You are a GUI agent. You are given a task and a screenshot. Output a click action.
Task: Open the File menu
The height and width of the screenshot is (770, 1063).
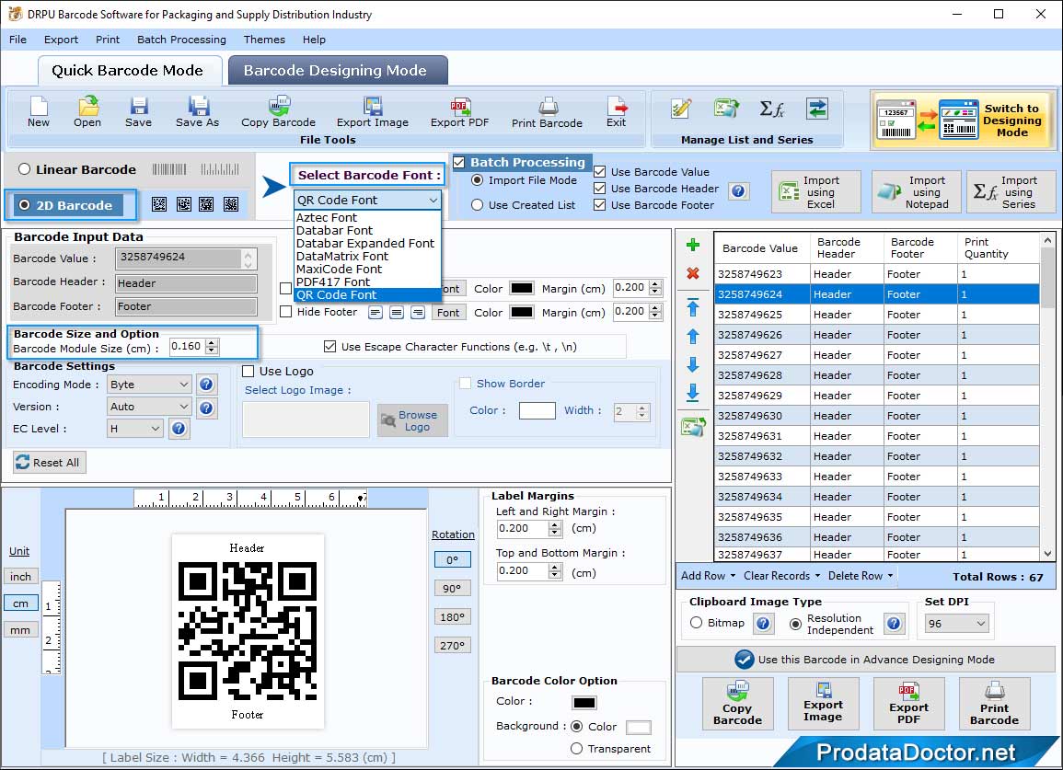pos(17,40)
